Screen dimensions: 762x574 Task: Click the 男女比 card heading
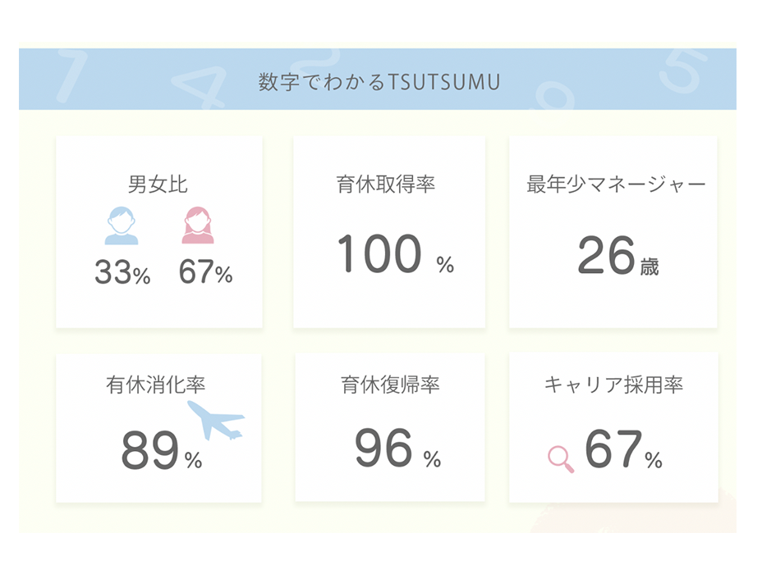(x=158, y=184)
